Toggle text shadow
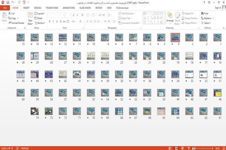The image size is (226, 150). (x=61, y=21)
